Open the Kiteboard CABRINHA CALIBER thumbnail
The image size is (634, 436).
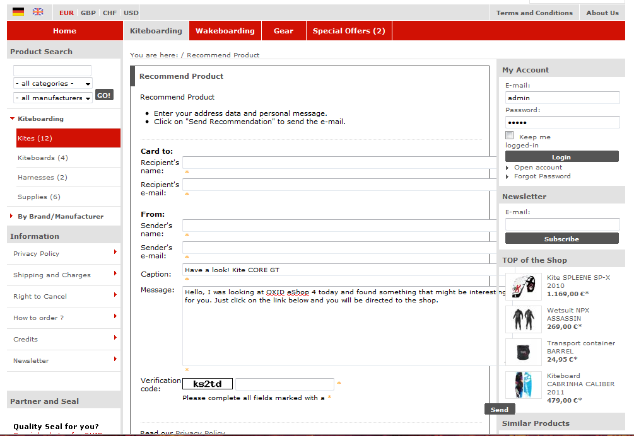tap(523, 384)
